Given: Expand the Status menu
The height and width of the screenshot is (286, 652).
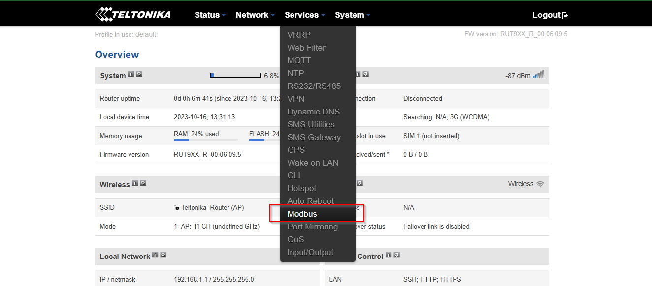Looking at the screenshot, I should pos(207,15).
